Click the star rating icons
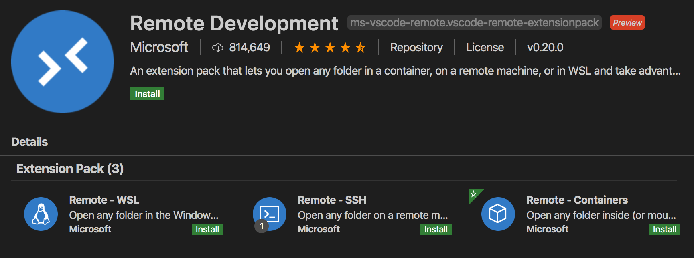Image resolution: width=694 pixels, height=258 pixels. [330, 48]
